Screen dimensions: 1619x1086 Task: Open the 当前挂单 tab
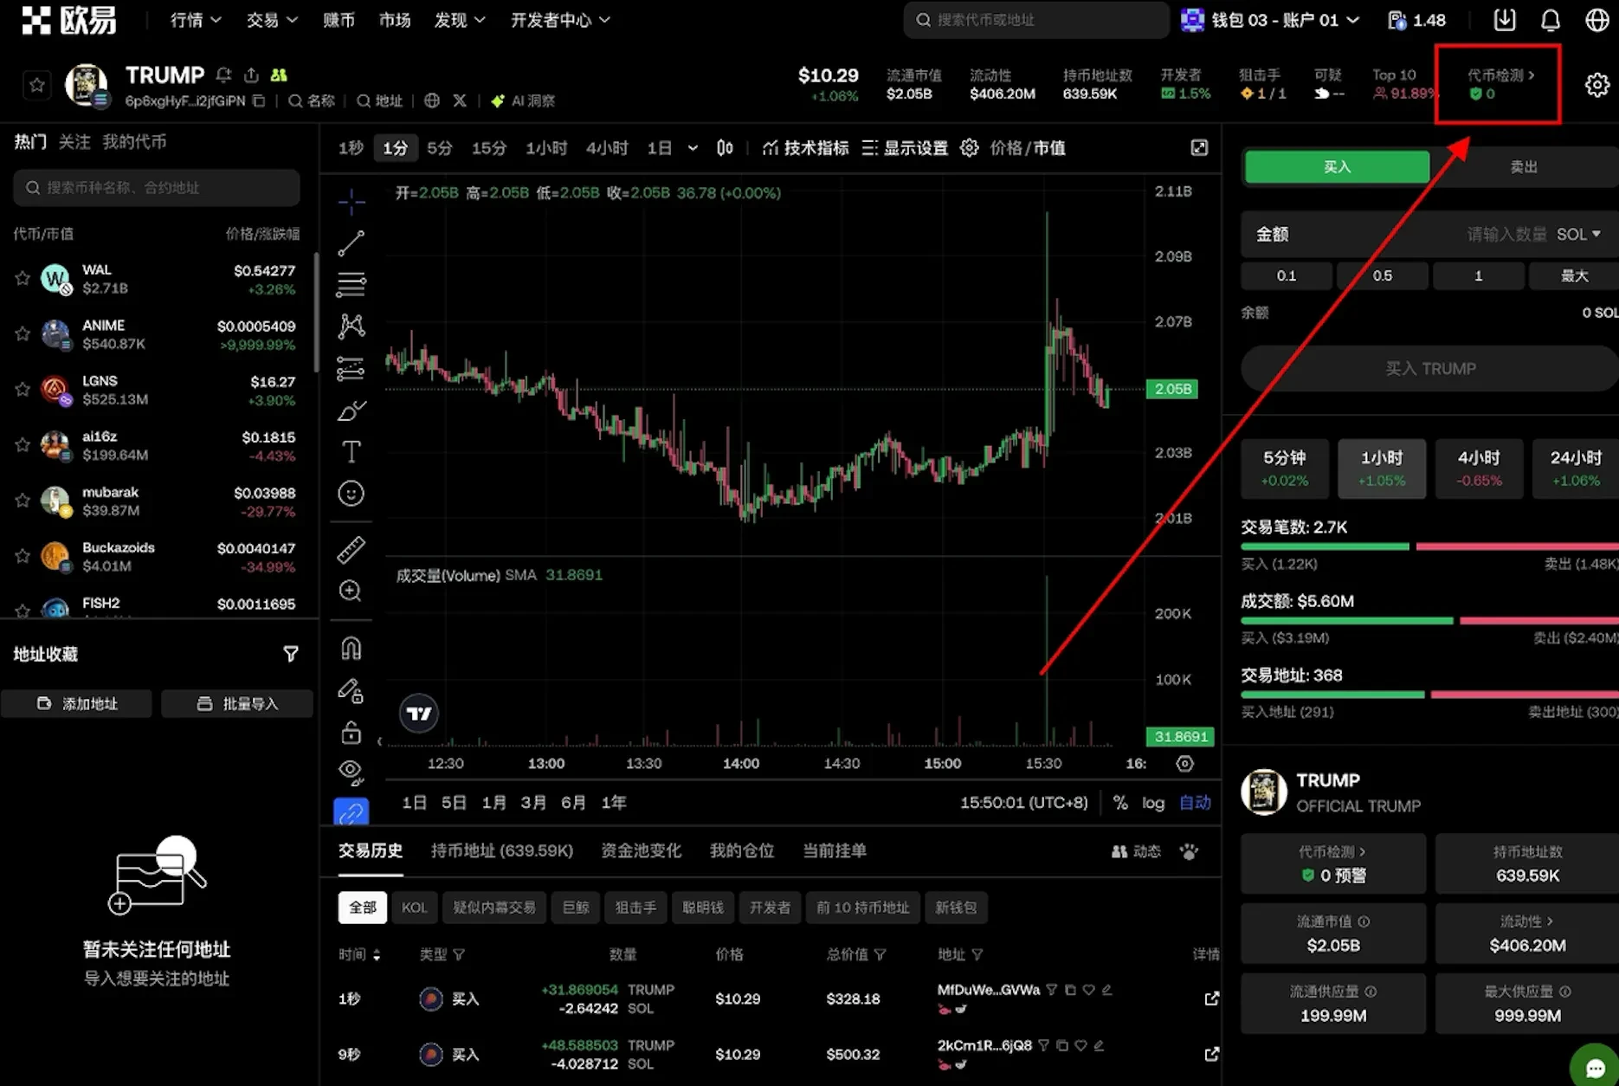[835, 850]
